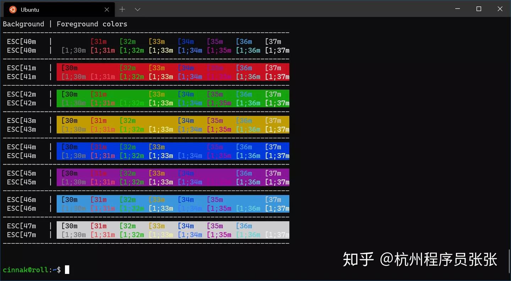Maximize the Windows Terminal window
The width and height of the screenshot is (511, 281).
tap(479, 9)
